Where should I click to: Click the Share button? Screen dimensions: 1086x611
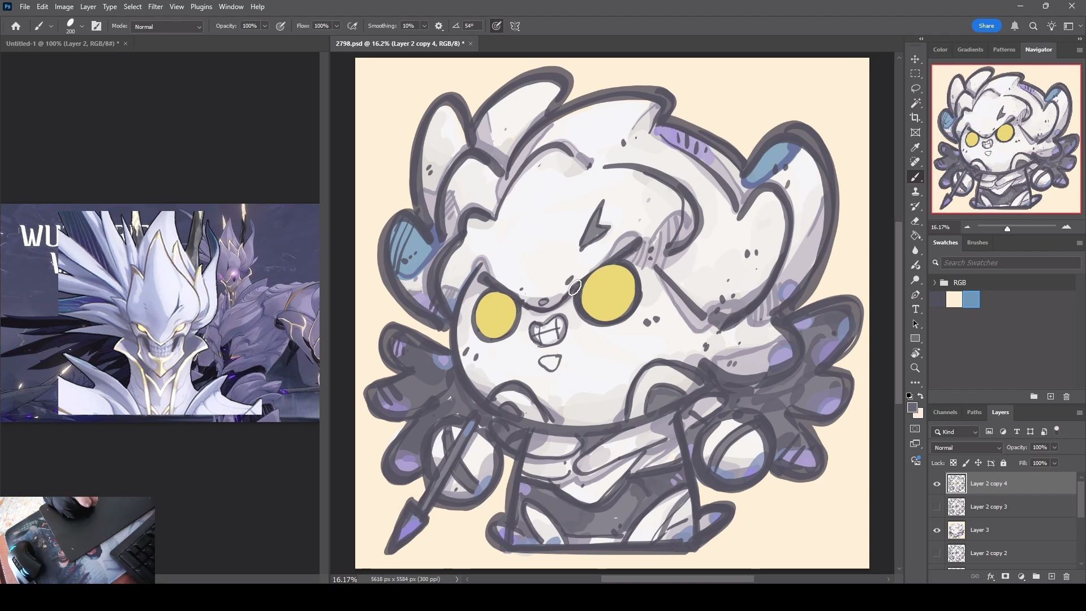pyautogui.click(x=986, y=26)
